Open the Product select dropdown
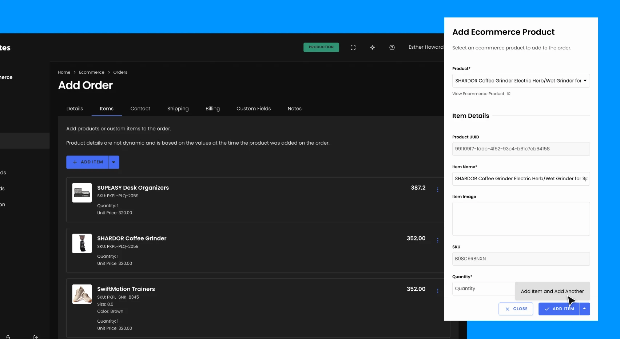Image resolution: width=620 pixels, height=339 pixels. click(x=521, y=81)
